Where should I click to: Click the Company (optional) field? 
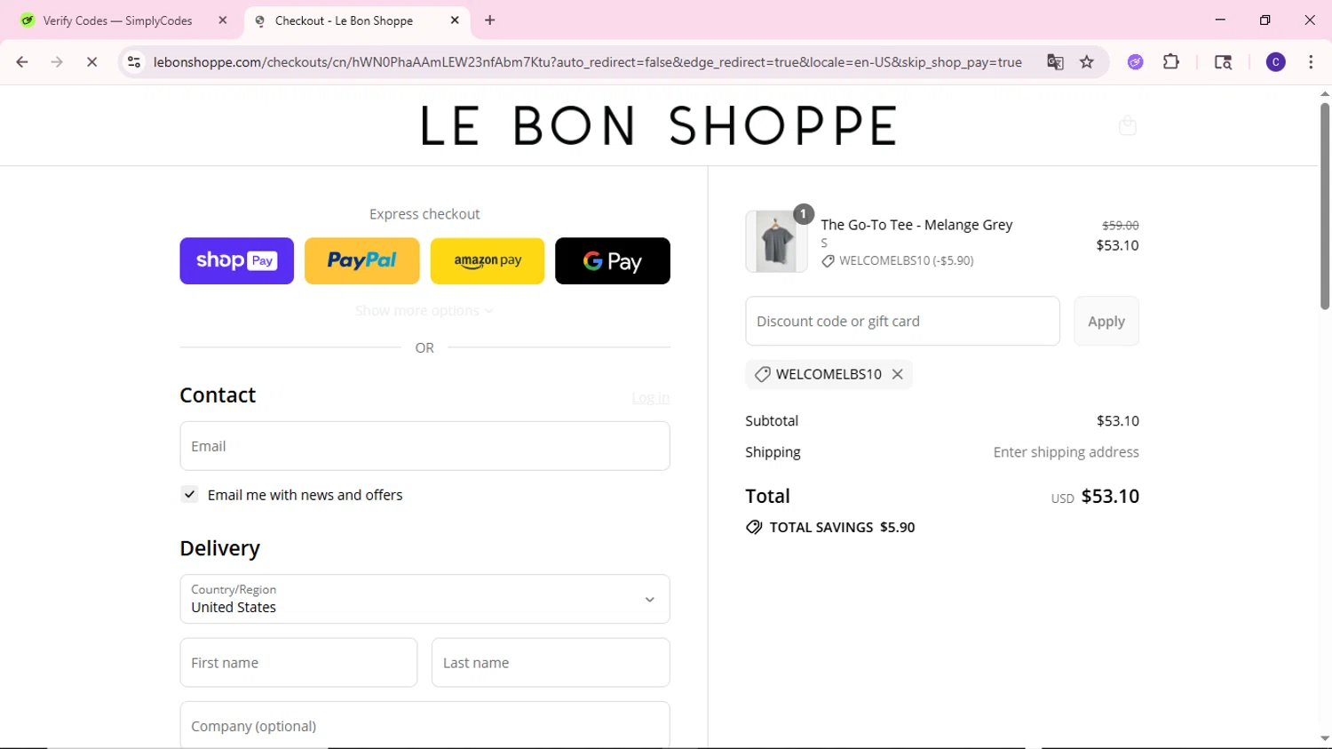coord(424,725)
